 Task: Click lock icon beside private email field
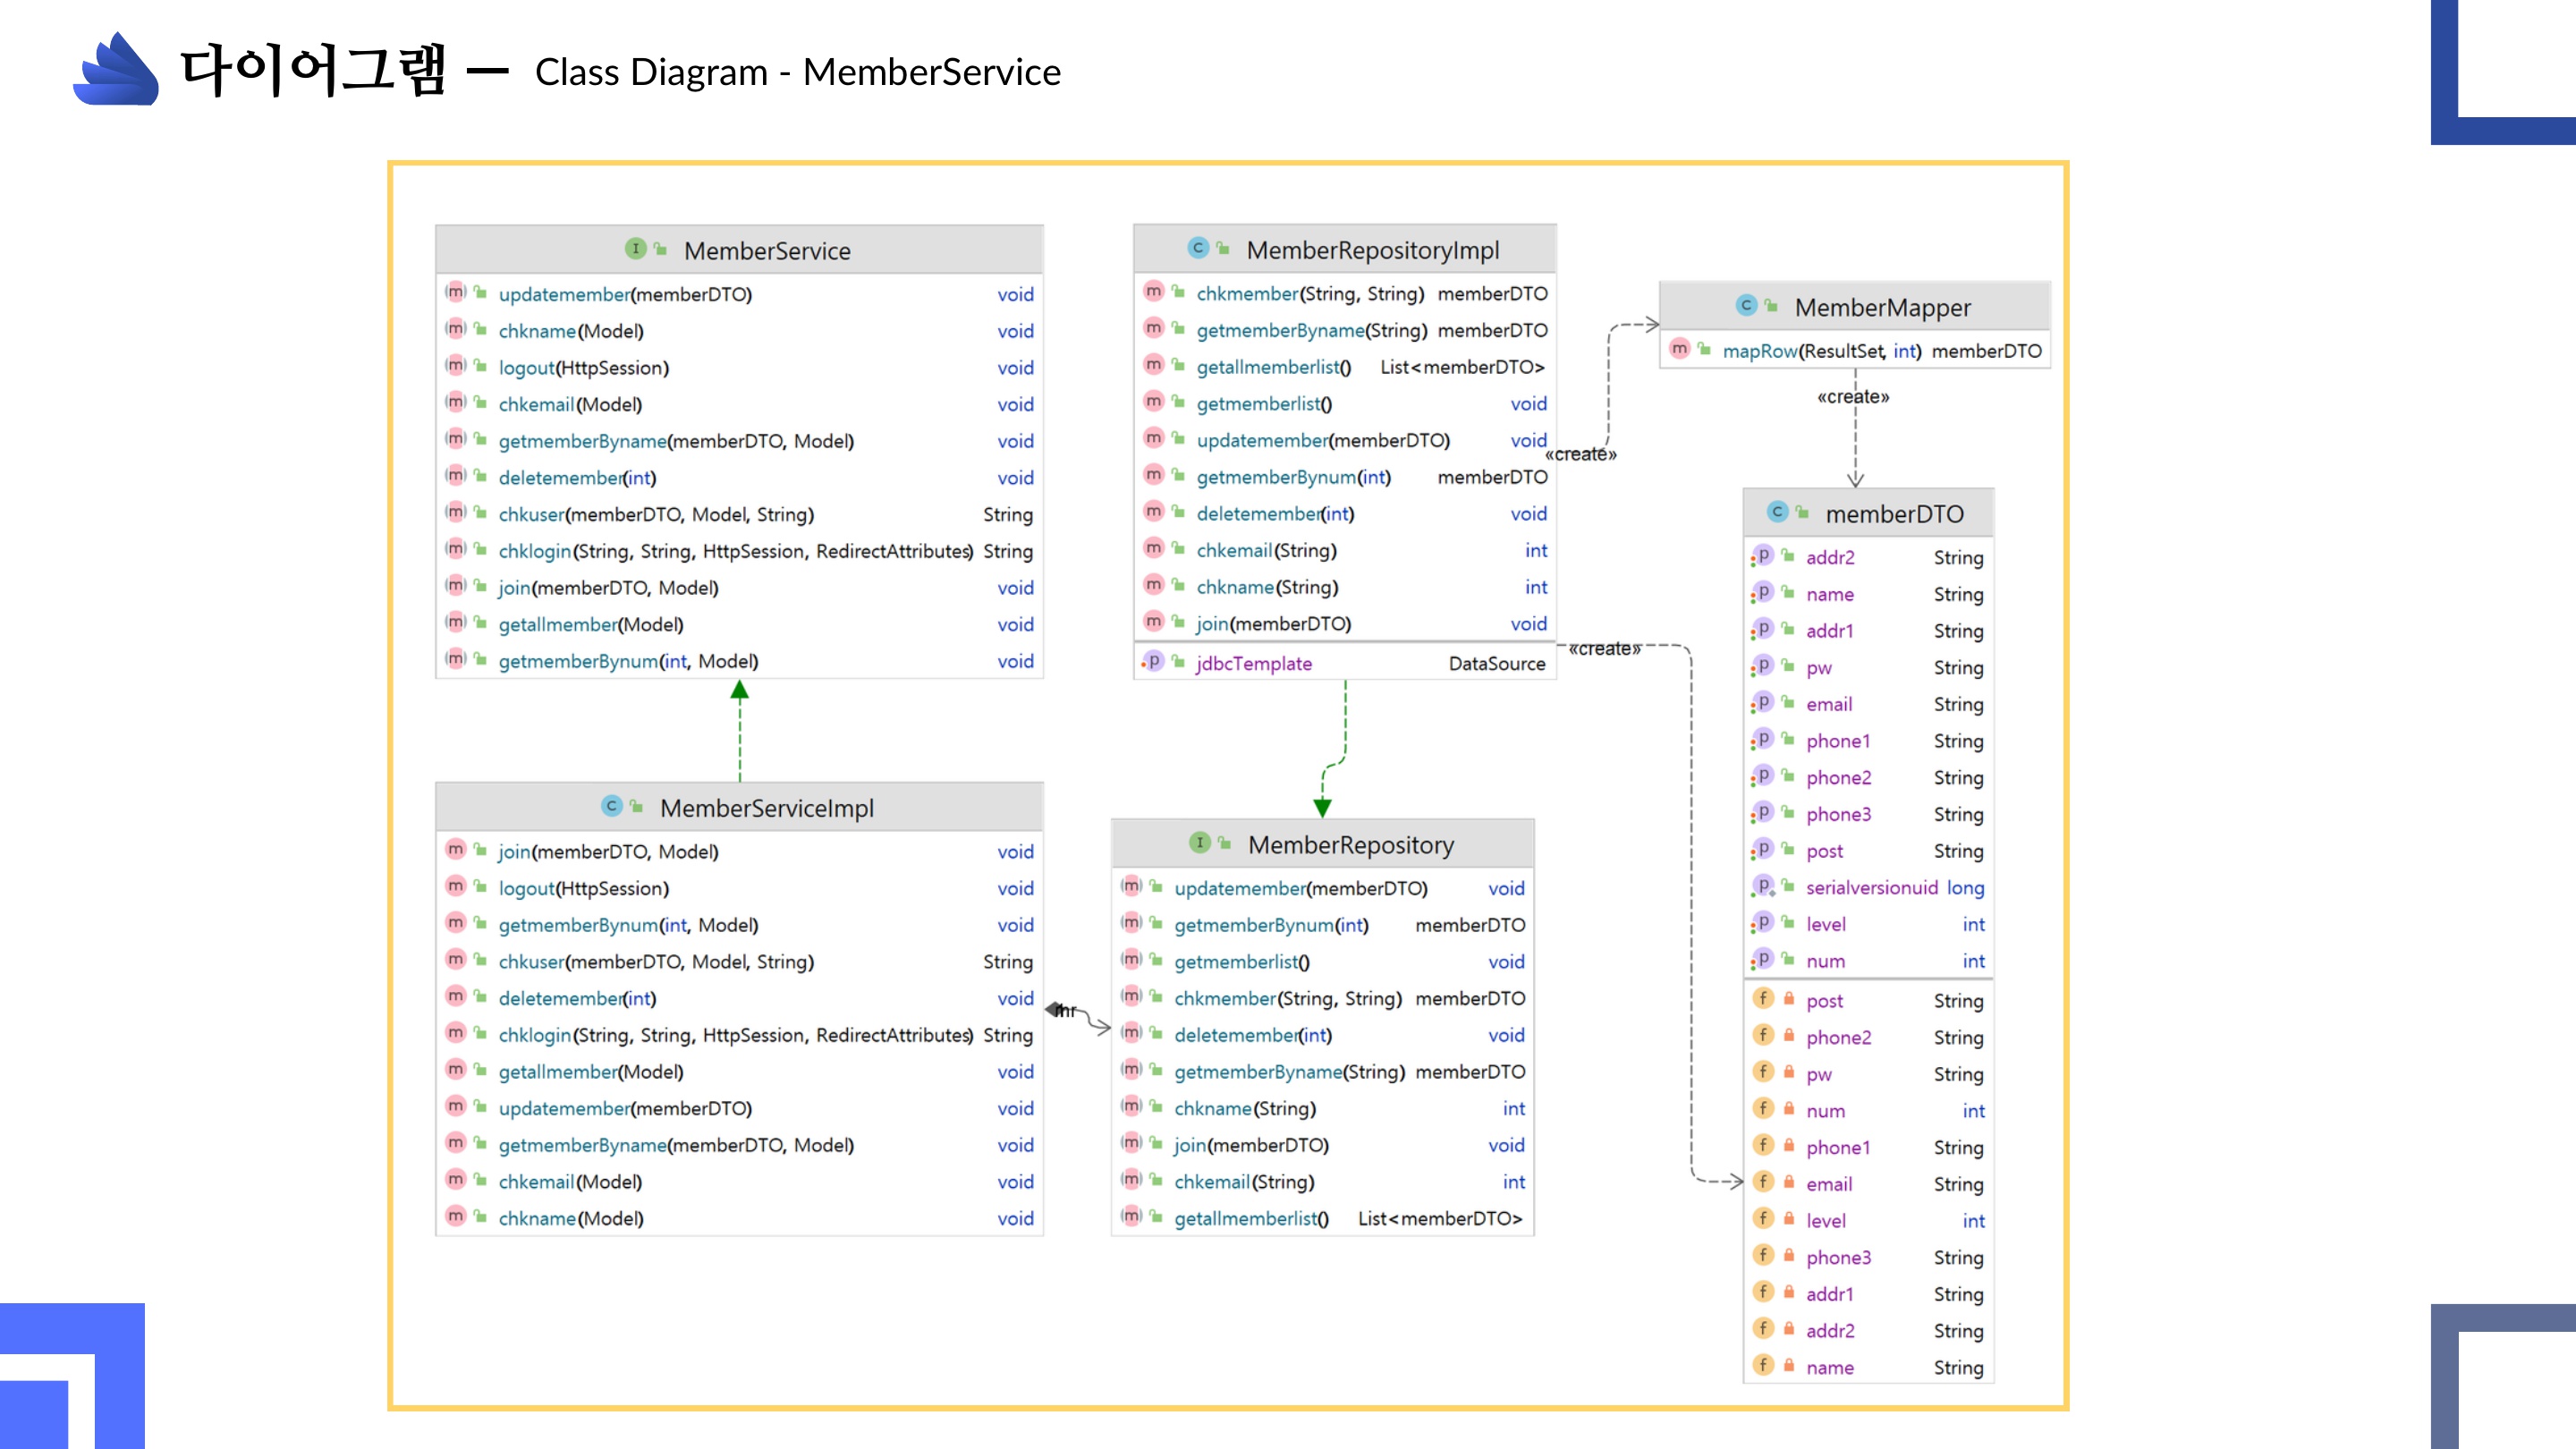point(1789,1182)
